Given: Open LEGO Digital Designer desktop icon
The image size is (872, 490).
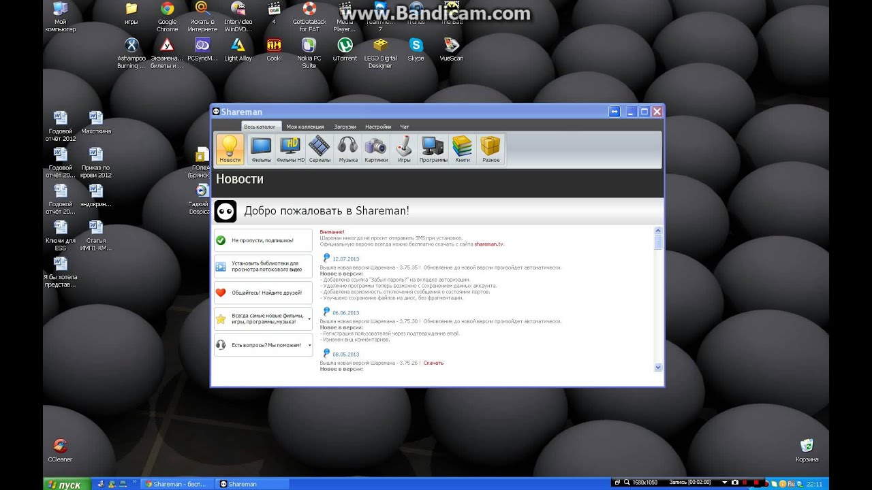Looking at the screenshot, I should pos(380,53).
